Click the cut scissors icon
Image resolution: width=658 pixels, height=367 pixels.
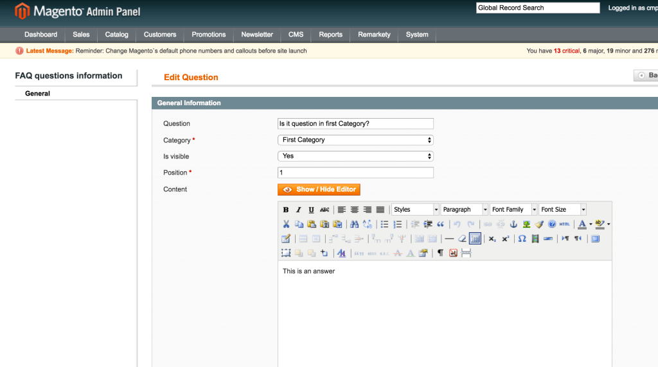pos(286,224)
